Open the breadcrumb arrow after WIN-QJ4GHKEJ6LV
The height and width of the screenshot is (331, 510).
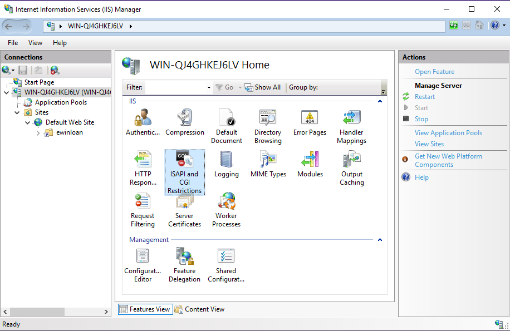pos(131,26)
